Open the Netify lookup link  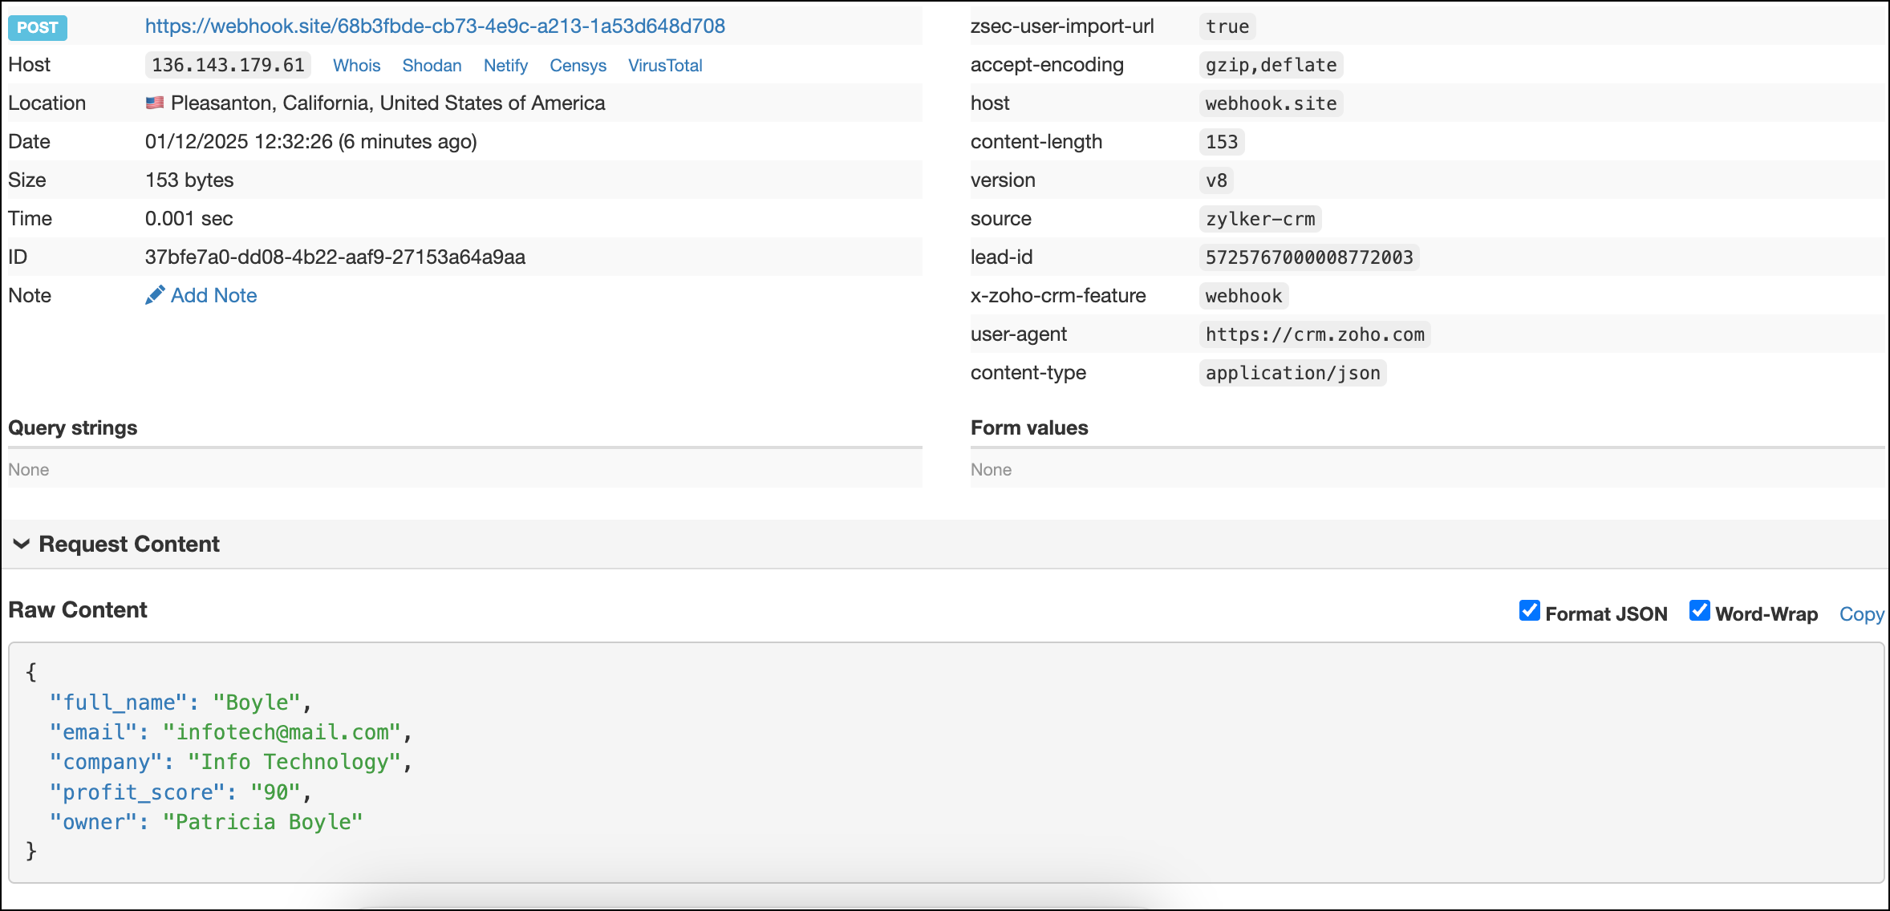coord(505,65)
